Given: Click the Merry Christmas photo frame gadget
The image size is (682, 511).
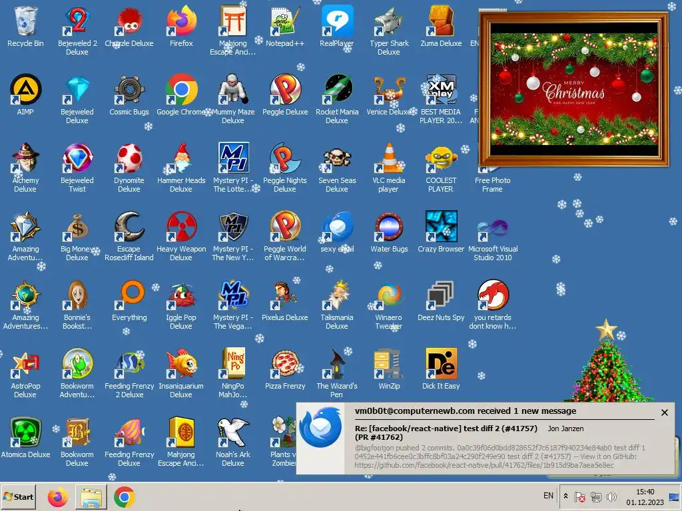Looking at the screenshot, I should [x=573, y=89].
